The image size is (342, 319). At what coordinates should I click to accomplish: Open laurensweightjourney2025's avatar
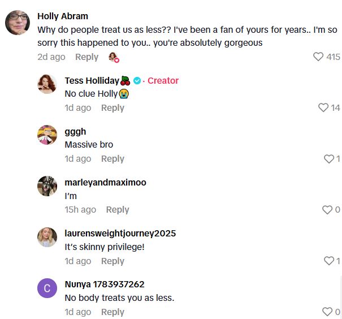pos(47,238)
